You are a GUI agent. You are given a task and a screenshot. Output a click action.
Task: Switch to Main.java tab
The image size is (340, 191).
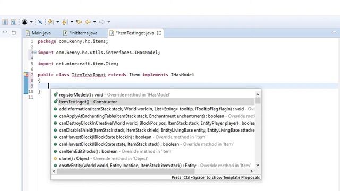pos(39,33)
